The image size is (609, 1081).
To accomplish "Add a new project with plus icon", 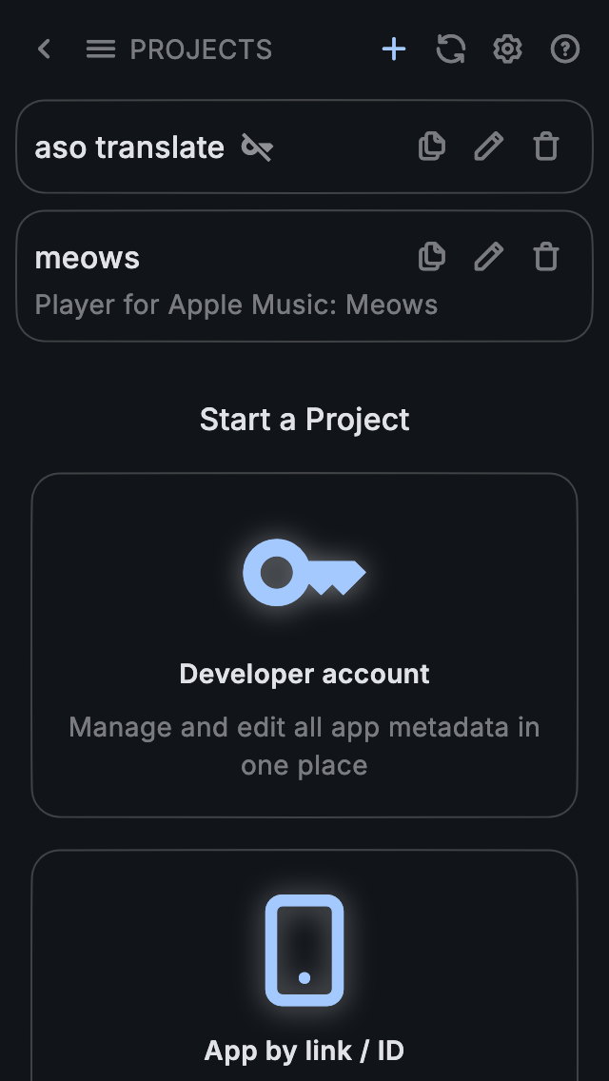I will pyautogui.click(x=394, y=49).
